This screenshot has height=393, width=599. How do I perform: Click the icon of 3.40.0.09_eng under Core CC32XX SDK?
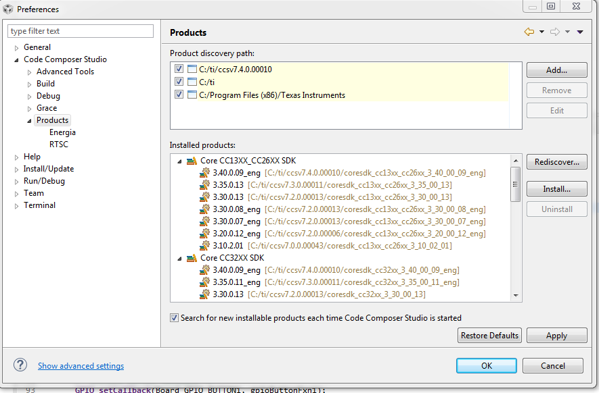click(x=205, y=270)
